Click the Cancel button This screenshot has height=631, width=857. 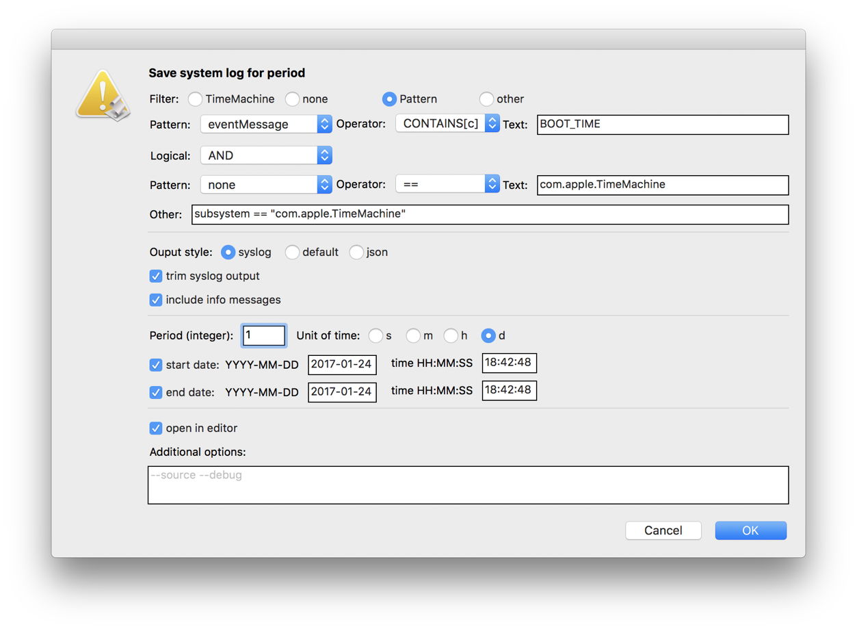(663, 530)
